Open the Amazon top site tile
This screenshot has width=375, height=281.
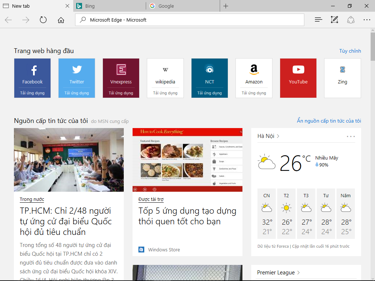point(254,78)
